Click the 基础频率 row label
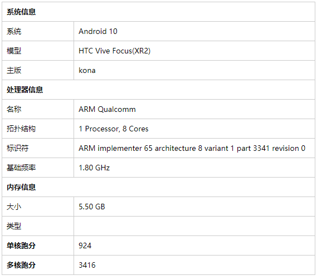The image size is (317, 280). tap(21, 168)
